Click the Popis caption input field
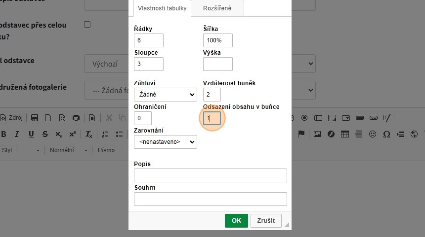 [x=210, y=175]
